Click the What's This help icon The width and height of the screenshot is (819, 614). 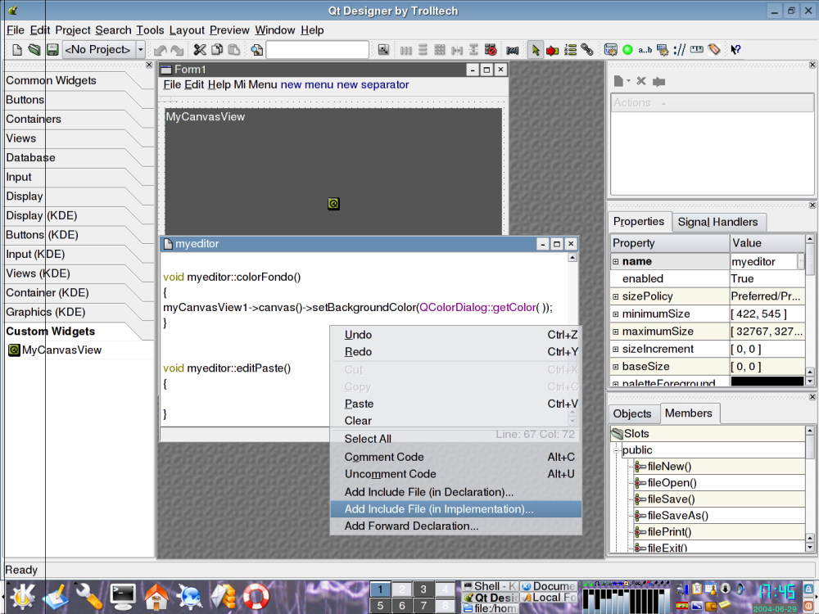735,50
